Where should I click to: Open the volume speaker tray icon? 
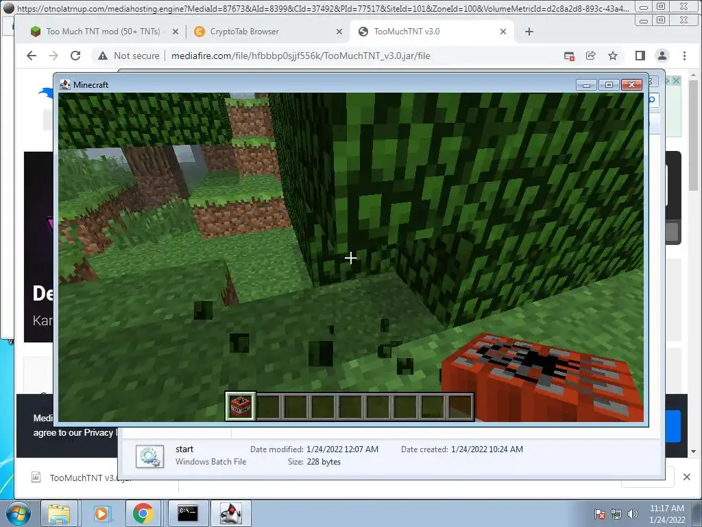tap(633, 514)
